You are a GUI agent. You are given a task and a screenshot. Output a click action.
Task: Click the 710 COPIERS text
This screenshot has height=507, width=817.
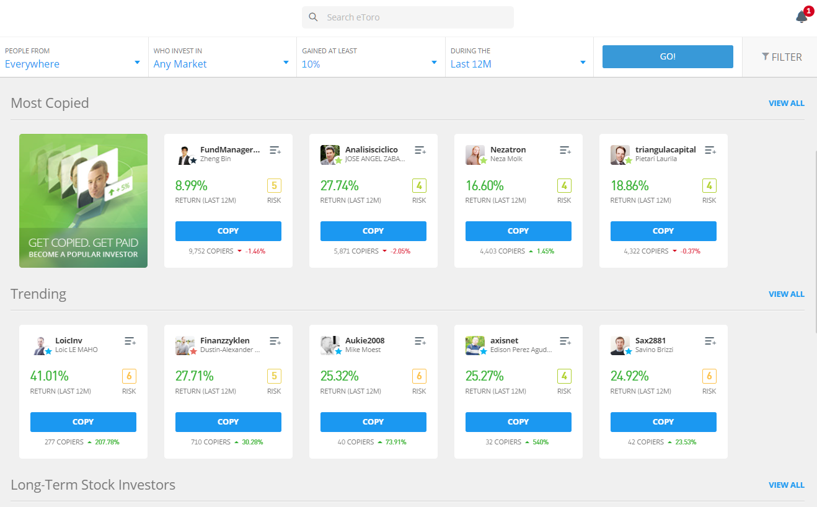211,443
